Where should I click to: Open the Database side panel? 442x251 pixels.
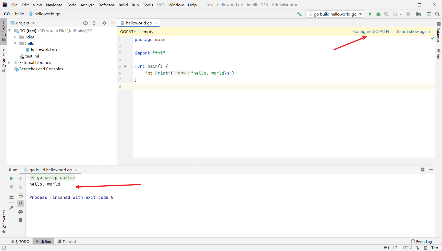[x=438, y=32]
